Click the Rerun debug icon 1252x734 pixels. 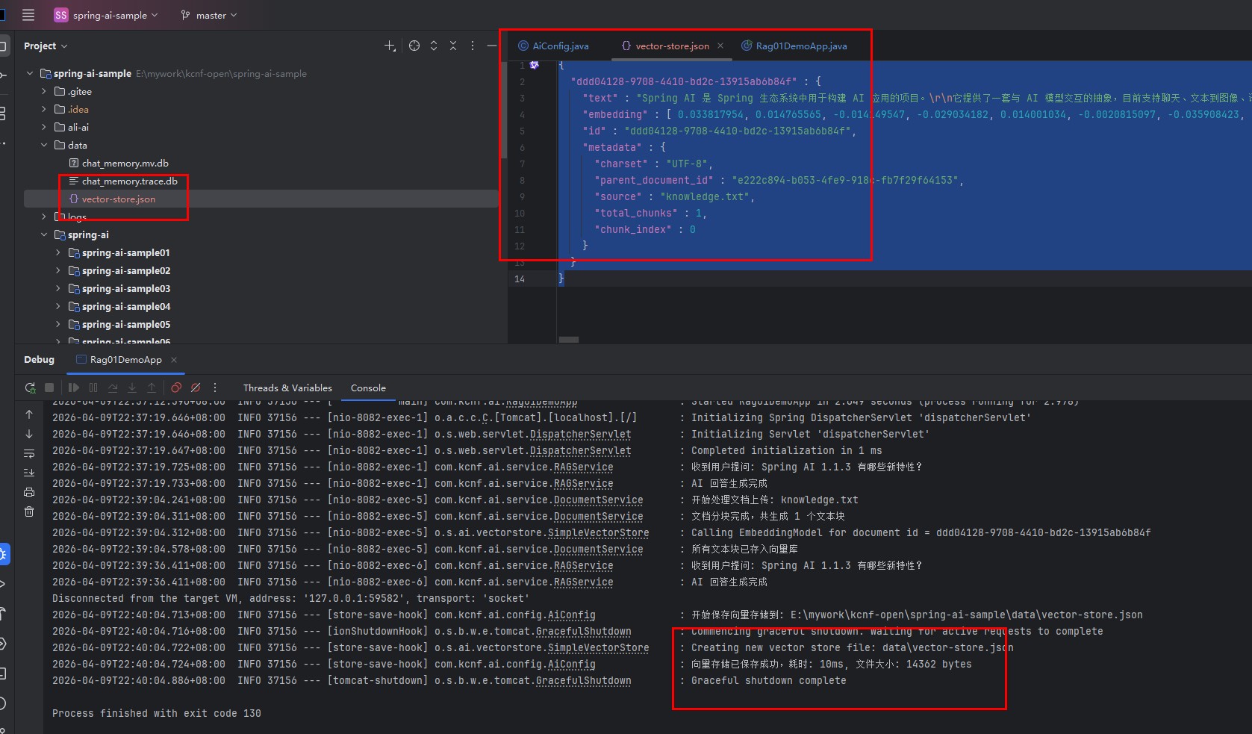[x=30, y=388]
